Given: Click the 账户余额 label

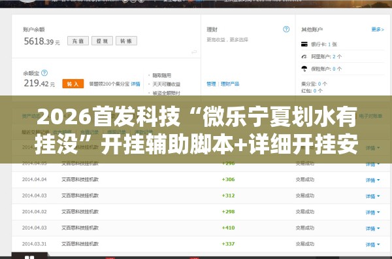Looking at the screenshot, I should [34, 29].
